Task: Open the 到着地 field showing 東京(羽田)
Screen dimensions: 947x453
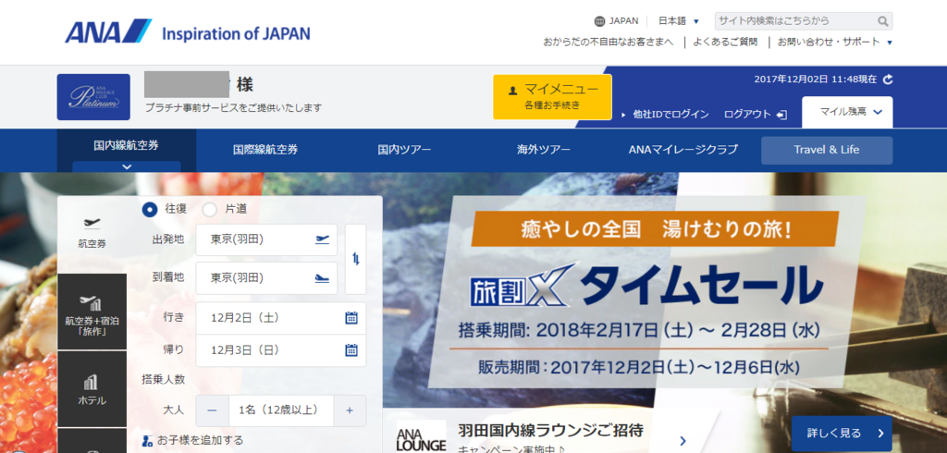Action: (266, 278)
